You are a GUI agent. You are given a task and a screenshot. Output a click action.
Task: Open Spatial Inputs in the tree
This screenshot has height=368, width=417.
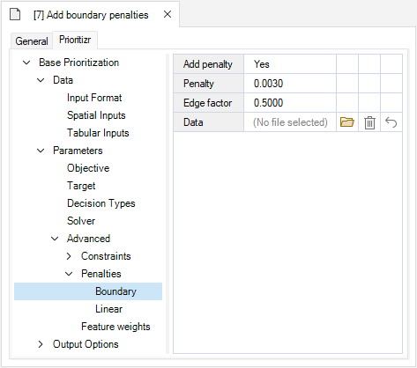coord(96,115)
